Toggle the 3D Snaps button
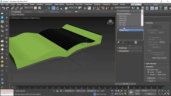Image resolution: width=171 pixels, height=96 pixels. tap(94, 8)
